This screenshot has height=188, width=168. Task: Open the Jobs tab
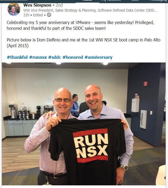[135, 1]
